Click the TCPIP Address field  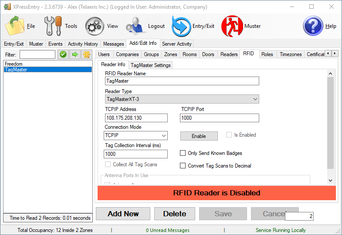tap(136, 118)
